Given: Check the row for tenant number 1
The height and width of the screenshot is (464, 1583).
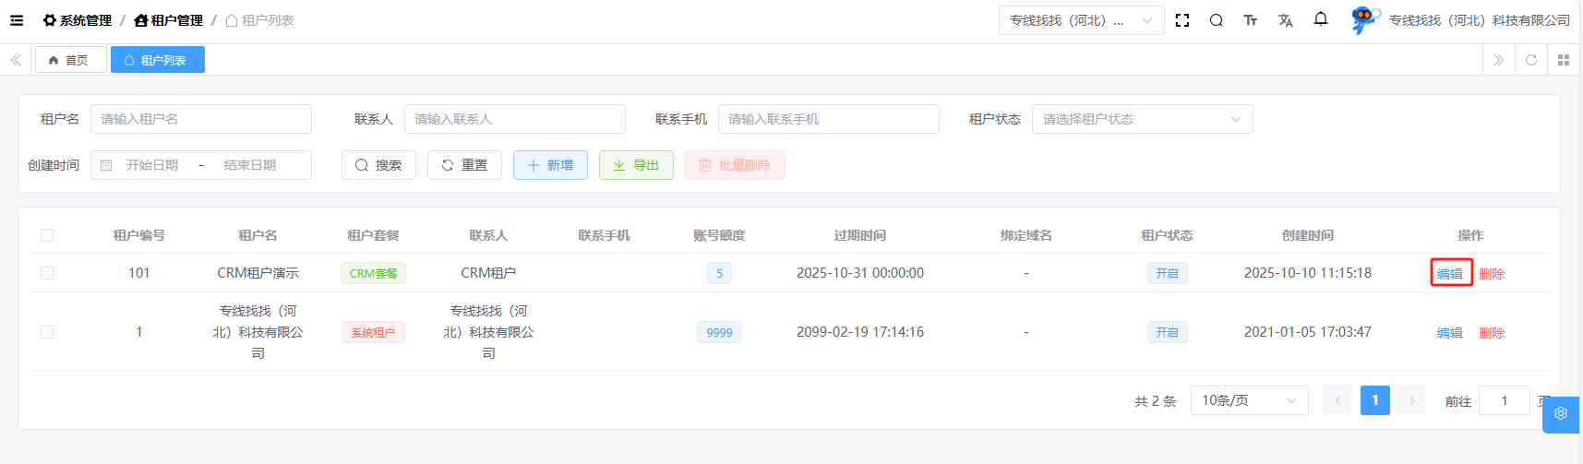Looking at the screenshot, I should (x=47, y=332).
